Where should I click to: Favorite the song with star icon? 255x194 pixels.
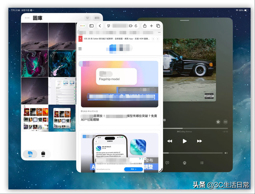point(218,122)
